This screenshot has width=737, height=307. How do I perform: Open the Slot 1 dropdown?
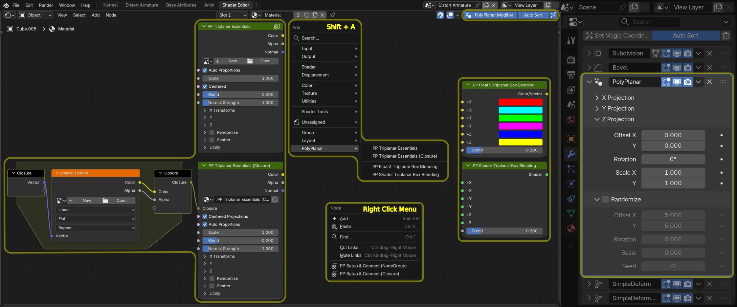pyautogui.click(x=232, y=15)
